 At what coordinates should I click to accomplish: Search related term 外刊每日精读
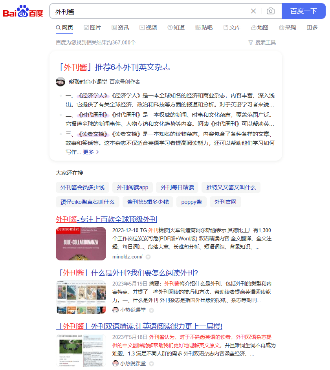pyautogui.click(x=177, y=188)
